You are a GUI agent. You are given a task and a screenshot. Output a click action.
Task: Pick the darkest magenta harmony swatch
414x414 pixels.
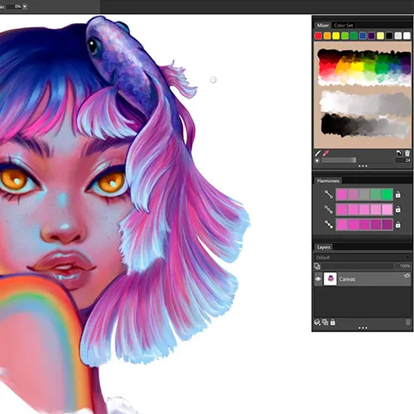pyautogui.click(x=388, y=224)
